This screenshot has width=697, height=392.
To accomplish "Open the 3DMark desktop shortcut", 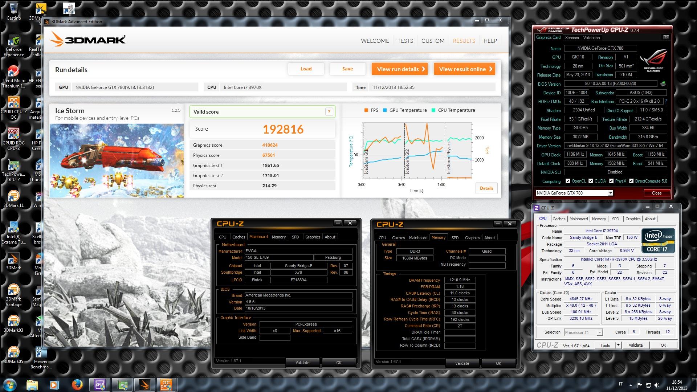I will tap(14, 261).
